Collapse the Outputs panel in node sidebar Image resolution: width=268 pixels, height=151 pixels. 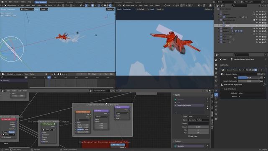coord(174,141)
